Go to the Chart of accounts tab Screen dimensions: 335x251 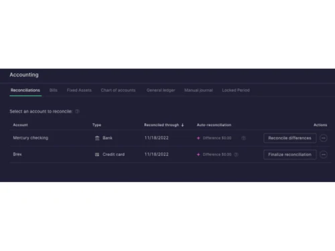pos(118,90)
